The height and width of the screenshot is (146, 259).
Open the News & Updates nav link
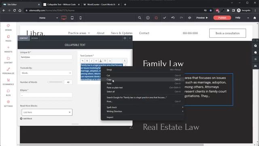121,33
